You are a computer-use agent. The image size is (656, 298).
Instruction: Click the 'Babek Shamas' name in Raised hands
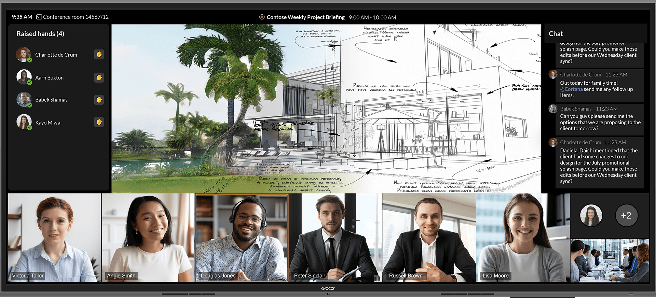tap(51, 100)
